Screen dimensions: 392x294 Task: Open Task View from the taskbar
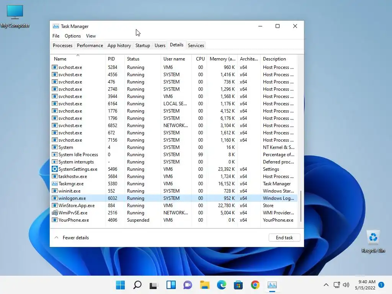[154, 285]
